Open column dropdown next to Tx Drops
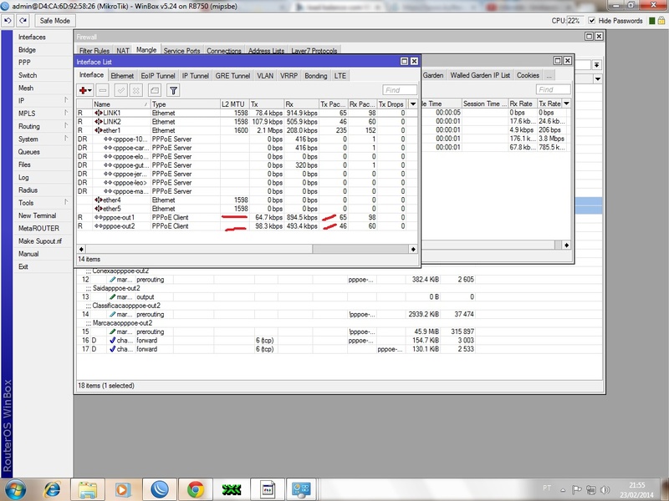The width and height of the screenshot is (669, 501). coord(411,104)
